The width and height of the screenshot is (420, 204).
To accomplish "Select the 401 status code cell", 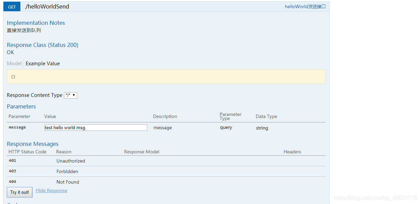I will coord(13,160).
